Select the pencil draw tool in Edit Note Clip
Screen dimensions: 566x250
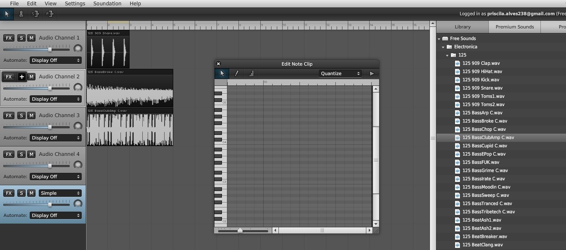tap(237, 73)
